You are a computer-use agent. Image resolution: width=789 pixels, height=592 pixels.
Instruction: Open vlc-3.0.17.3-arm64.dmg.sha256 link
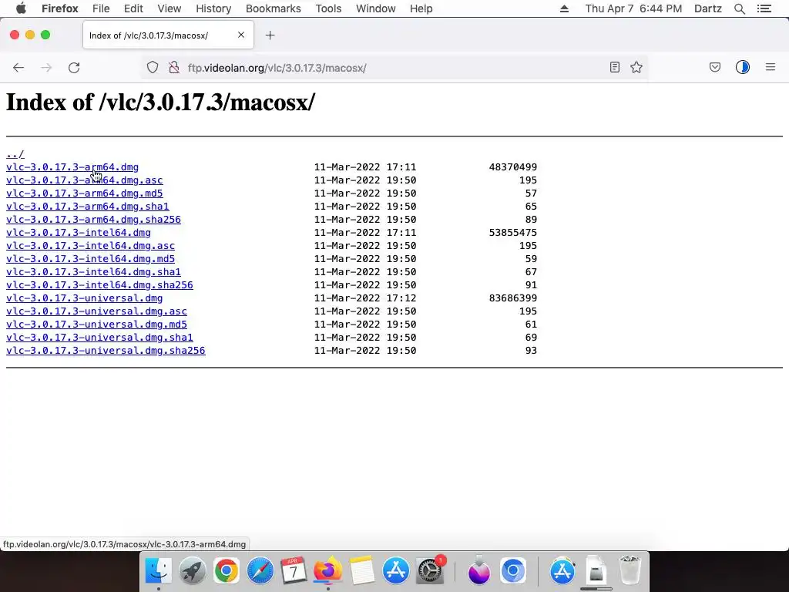pos(93,220)
